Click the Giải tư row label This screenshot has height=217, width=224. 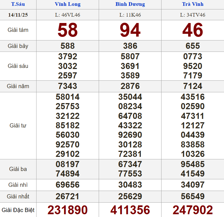[x=18, y=126]
